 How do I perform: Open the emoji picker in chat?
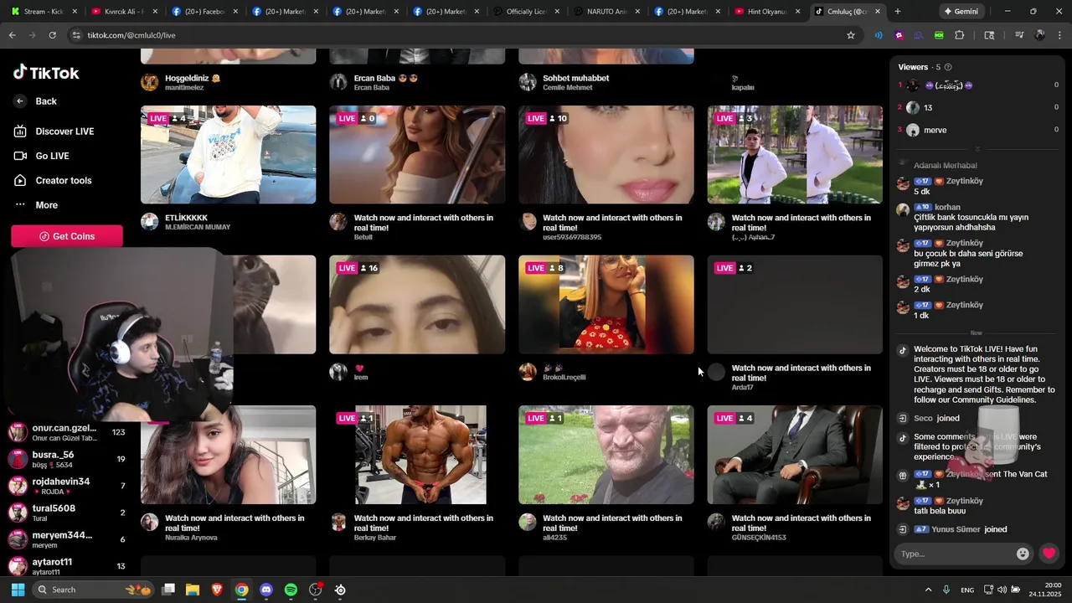pyautogui.click(x=1023, y=554)
